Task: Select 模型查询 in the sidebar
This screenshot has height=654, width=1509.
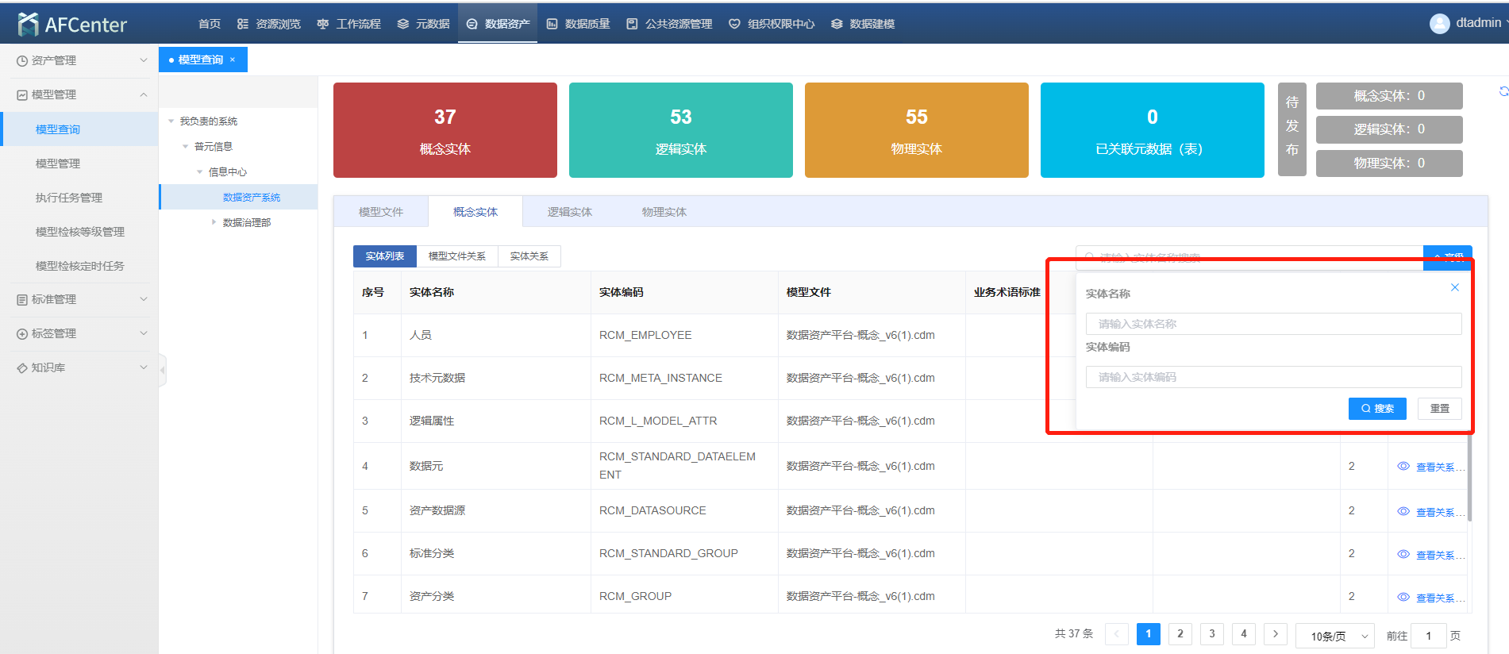Action: point(79,129)
